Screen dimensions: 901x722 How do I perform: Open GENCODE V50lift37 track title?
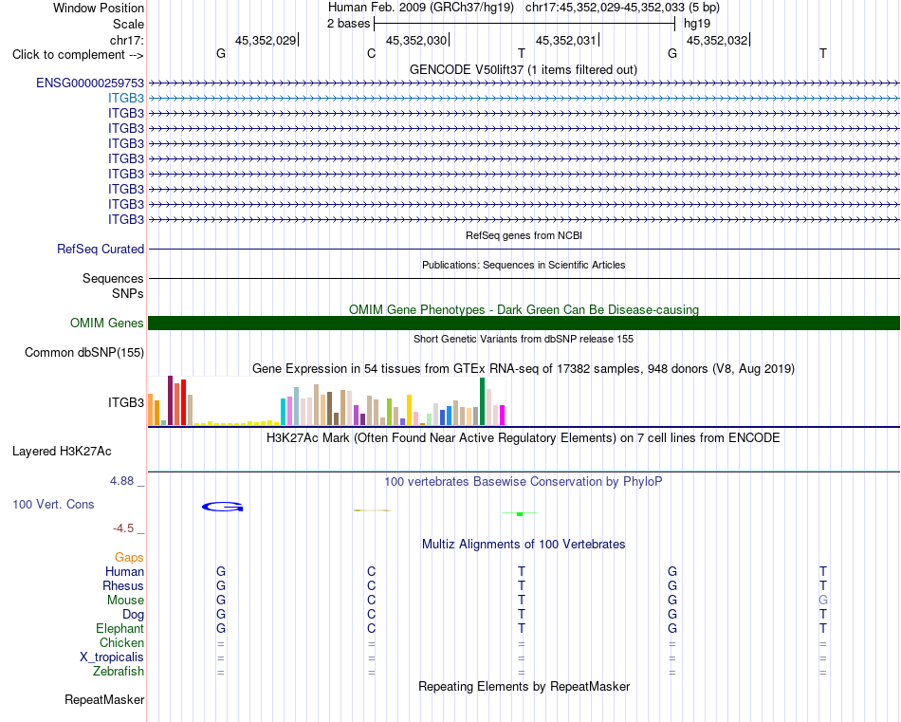tap(524, 69)
